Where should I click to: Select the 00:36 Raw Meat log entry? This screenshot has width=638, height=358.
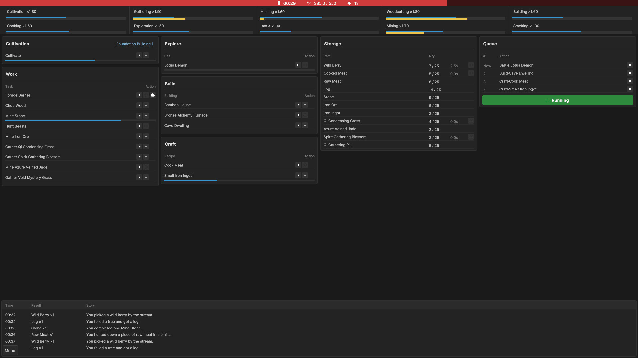tap(319, 335)
